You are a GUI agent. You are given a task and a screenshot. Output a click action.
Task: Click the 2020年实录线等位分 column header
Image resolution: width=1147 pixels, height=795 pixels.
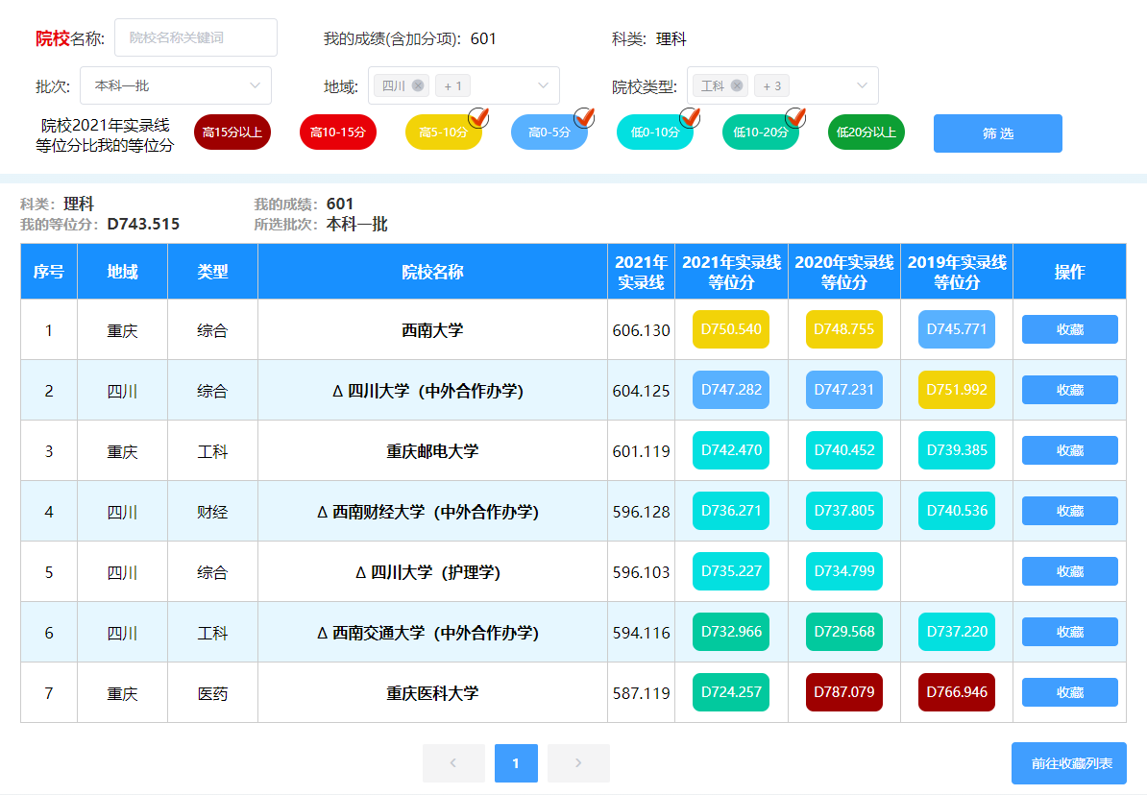tap(844, 272)
